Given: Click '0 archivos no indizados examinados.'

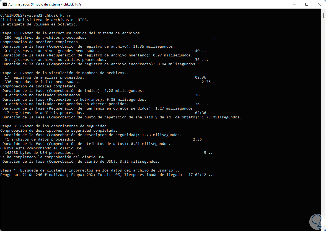Looking at the screenshot, I should pyautogui.click(x=43, y=95).
